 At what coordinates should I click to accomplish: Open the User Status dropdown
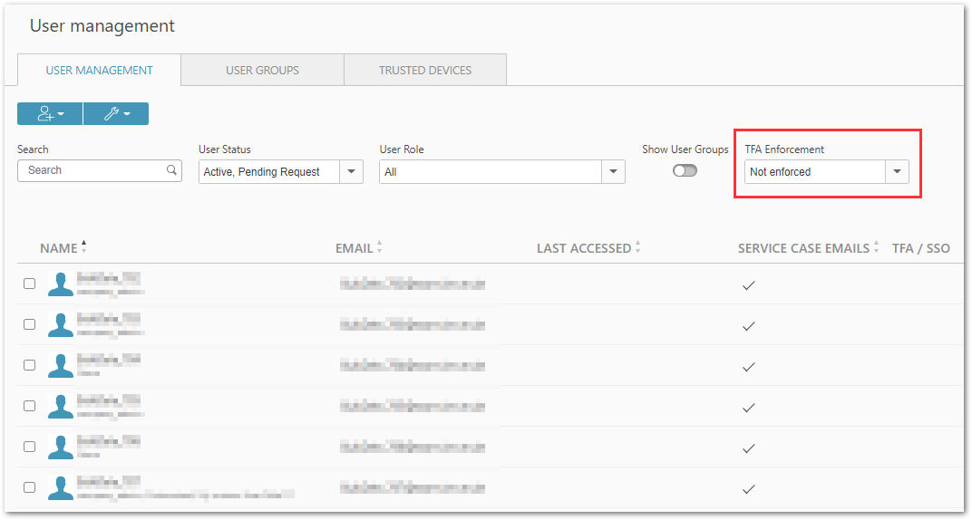280,171
